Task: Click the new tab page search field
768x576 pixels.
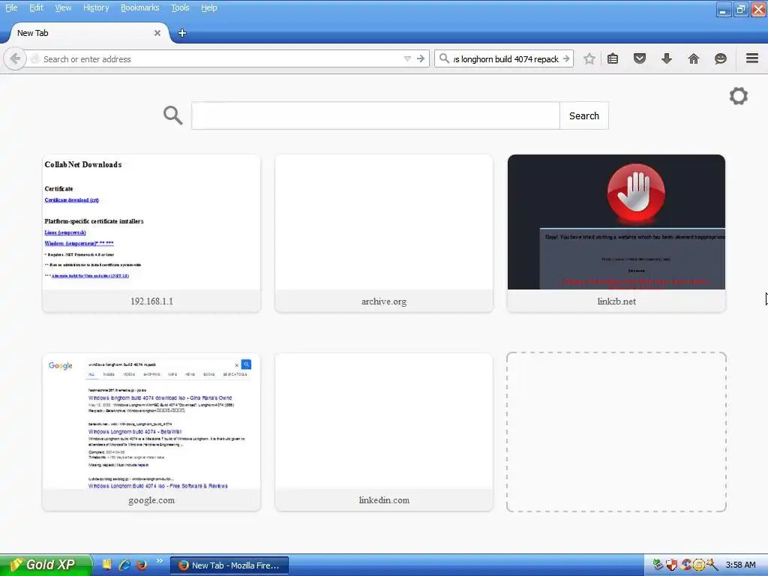Action: click(x=376, y=115)
